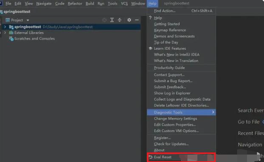Open Demos and Screencasts

click(181, 36)
